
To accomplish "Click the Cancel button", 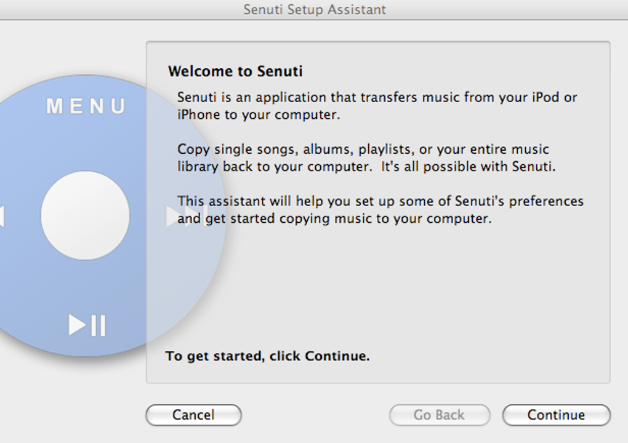I will tap(193, 415).
